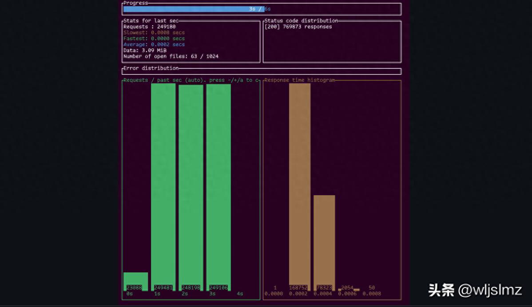Select 'Number of open files: 63 / 1024'
Viewport: 532px width, 307px height.
tap(171, 56)
